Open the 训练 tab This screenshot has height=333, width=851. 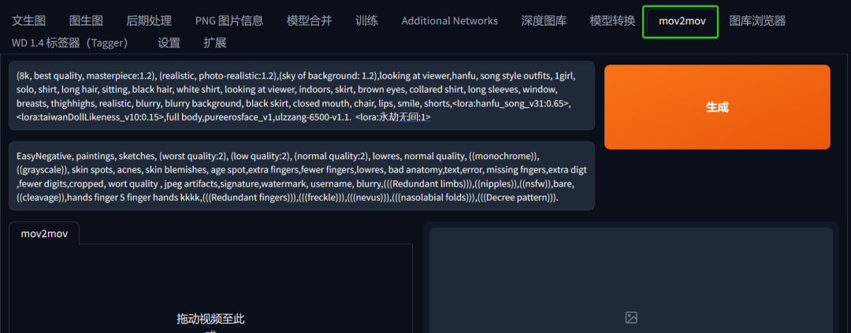tap(367, 21)
